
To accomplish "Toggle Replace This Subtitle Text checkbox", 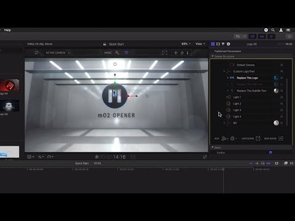I will coord(281,91).
